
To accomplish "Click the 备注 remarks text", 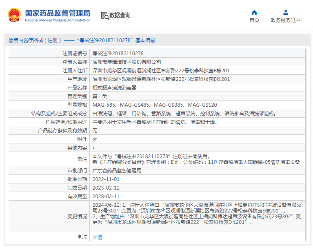I will [196, 159].
